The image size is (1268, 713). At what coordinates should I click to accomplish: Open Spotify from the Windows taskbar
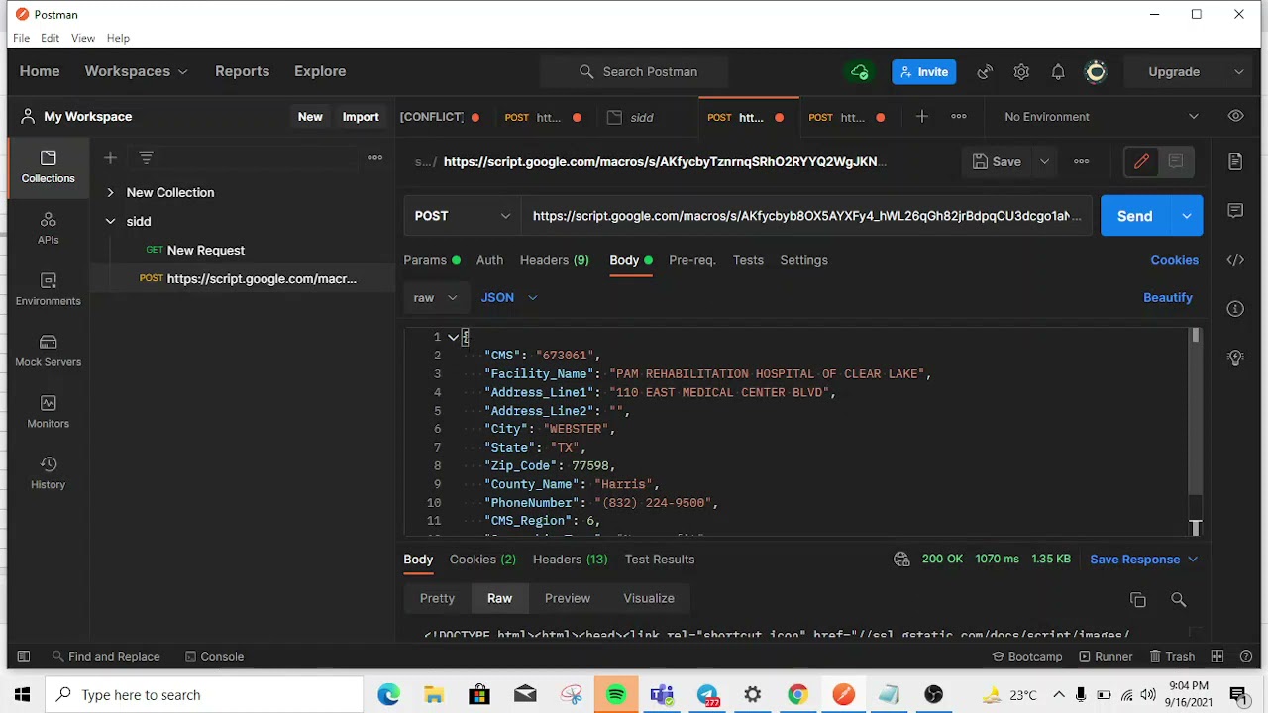[616, 695]
